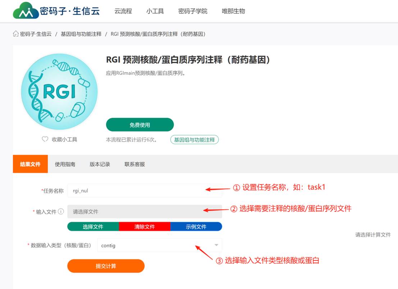The width and height of the screenshot is (398, 289).
Task: Click the red 清除文件 button
Action: click(145, 227)
